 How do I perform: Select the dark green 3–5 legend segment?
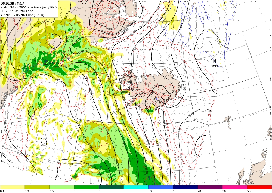pyautogui.click(x=111, y=187)
